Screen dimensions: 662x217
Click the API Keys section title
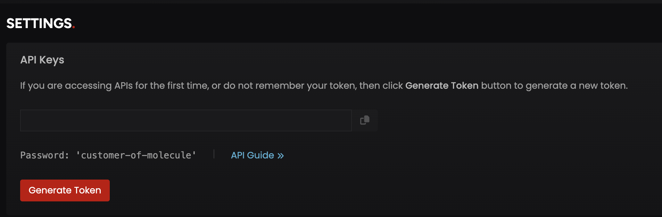(x=42, y=60)
